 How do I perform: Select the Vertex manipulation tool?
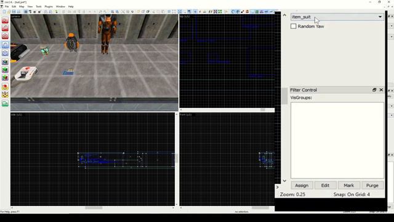tap(5, 94)
